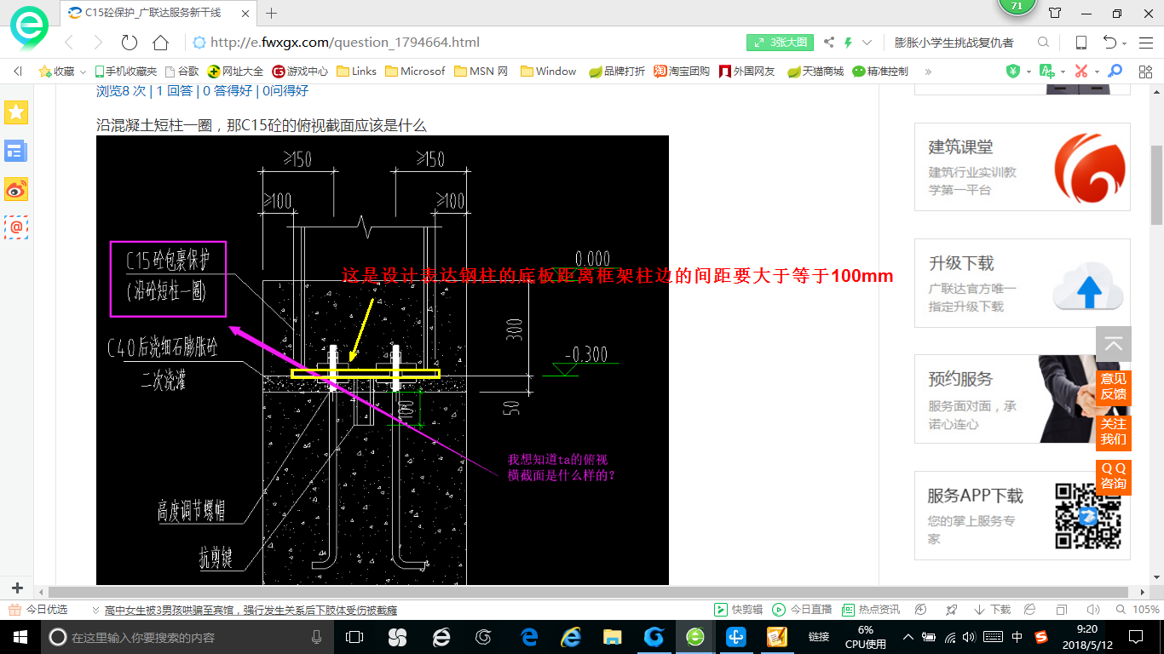This screenshot has width=1164, height=654.
Task: Open the 淘宝团购 bookmark
Action: pyautogui.click(x=682, y=72)
